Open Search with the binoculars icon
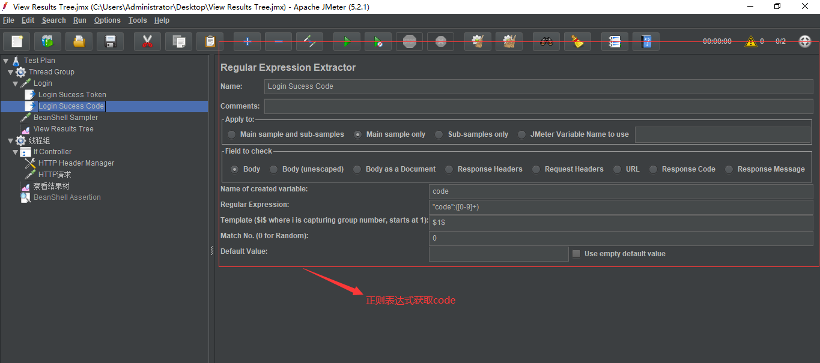The image size is (820, 363). [546, 41]
